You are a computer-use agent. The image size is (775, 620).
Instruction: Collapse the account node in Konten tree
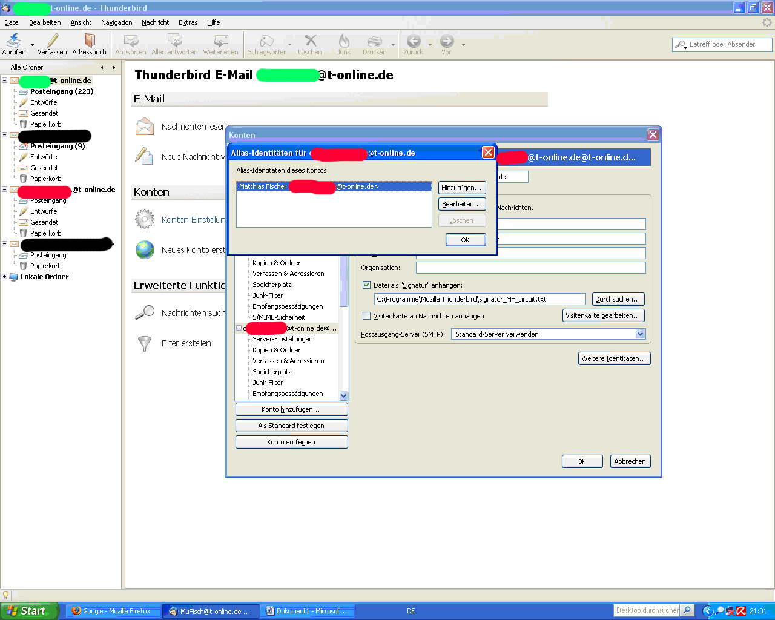point(238,328)
